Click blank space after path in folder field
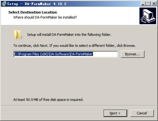The width and height of the screenshot is (158, 121). pyautogui.click(x=105, y=54)
